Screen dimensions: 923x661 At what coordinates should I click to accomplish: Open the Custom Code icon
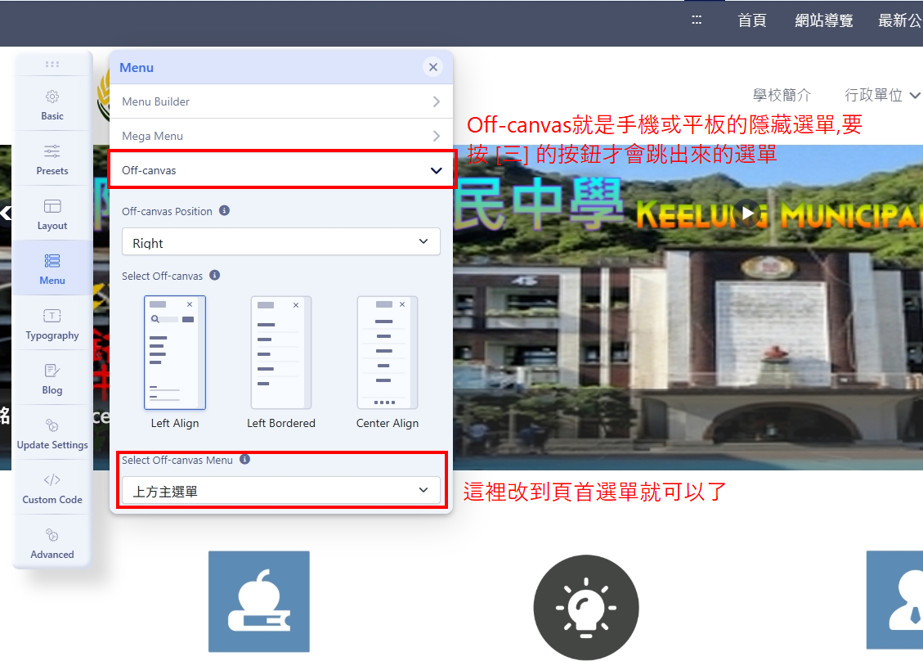coord(52,480)
